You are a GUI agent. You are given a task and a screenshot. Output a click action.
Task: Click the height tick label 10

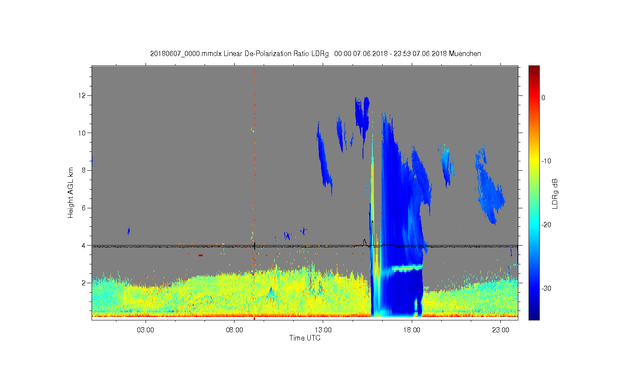pyautogui.click(x=83, y=133)
